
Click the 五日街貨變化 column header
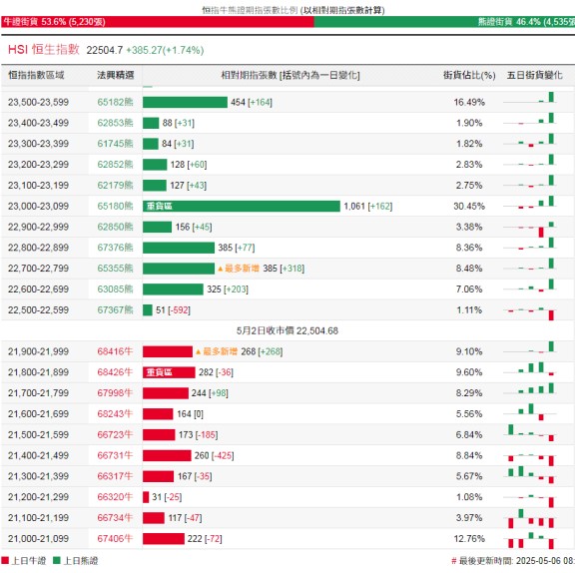click(534, 75)
